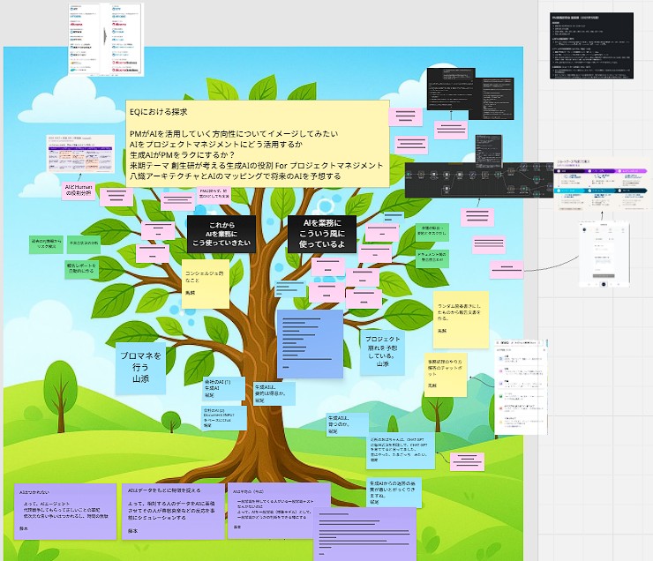Viewport: 653px width, 561px height.
Task: Select small blue redacted note left of pink cluster
Action: point(290,288)
